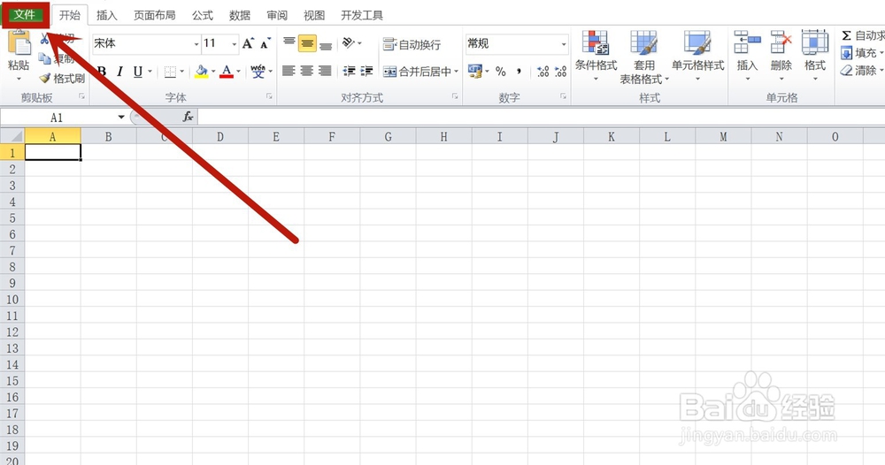Decrease the font size
The image size is (885, 465).
pyautogui.click(x=265, y=43)
